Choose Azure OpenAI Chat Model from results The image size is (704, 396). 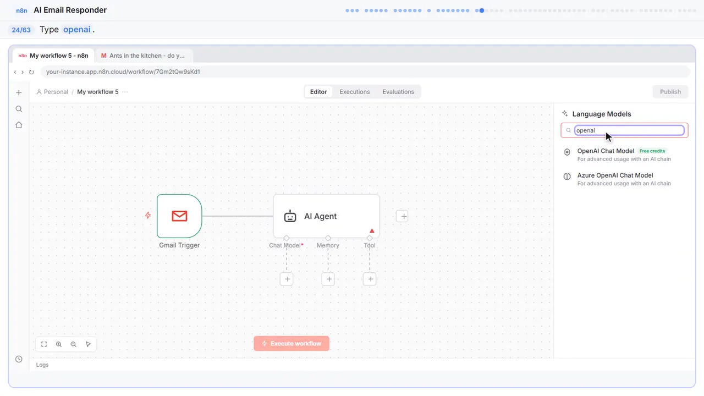pyautogui.click(x=625, y=179)
